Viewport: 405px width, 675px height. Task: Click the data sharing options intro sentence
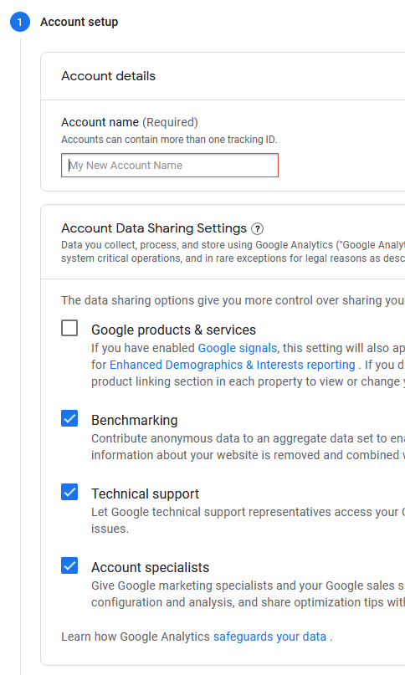coord(233,300)
